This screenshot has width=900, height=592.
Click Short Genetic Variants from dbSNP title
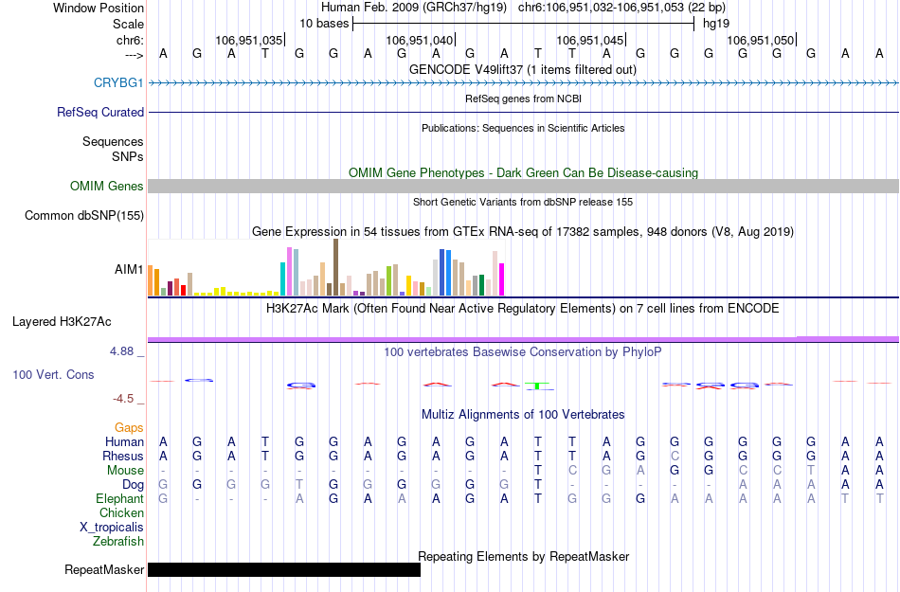point(523,202)
